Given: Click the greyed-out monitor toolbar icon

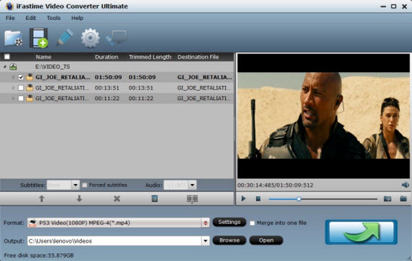Looking at the screenshot, I should [116, 38].
